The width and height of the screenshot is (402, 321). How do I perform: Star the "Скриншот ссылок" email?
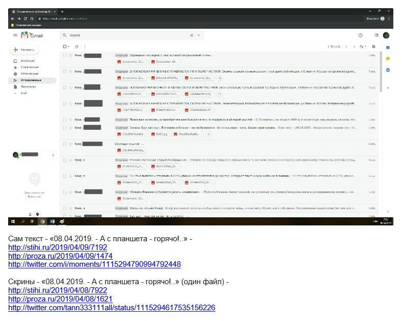70,144
